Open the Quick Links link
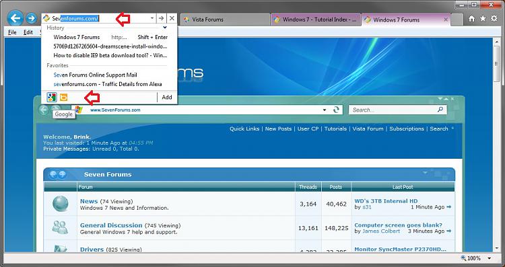The height and width of the screenshot is (267, 505). 244,128
